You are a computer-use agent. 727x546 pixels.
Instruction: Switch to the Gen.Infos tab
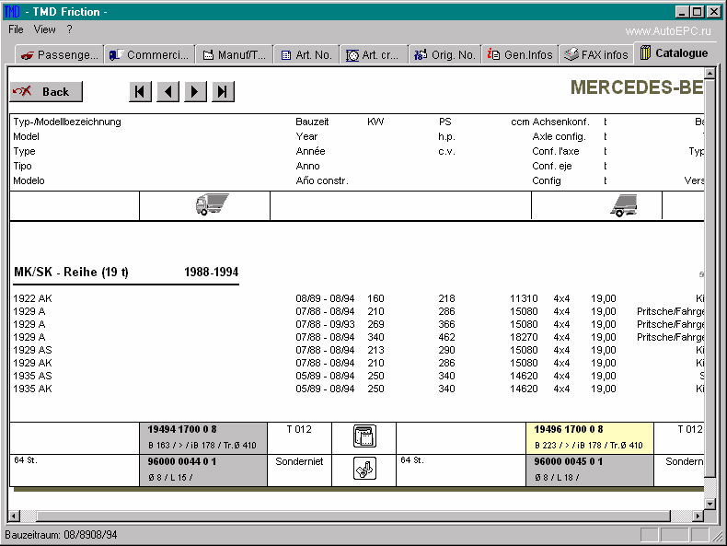[520, 54]
